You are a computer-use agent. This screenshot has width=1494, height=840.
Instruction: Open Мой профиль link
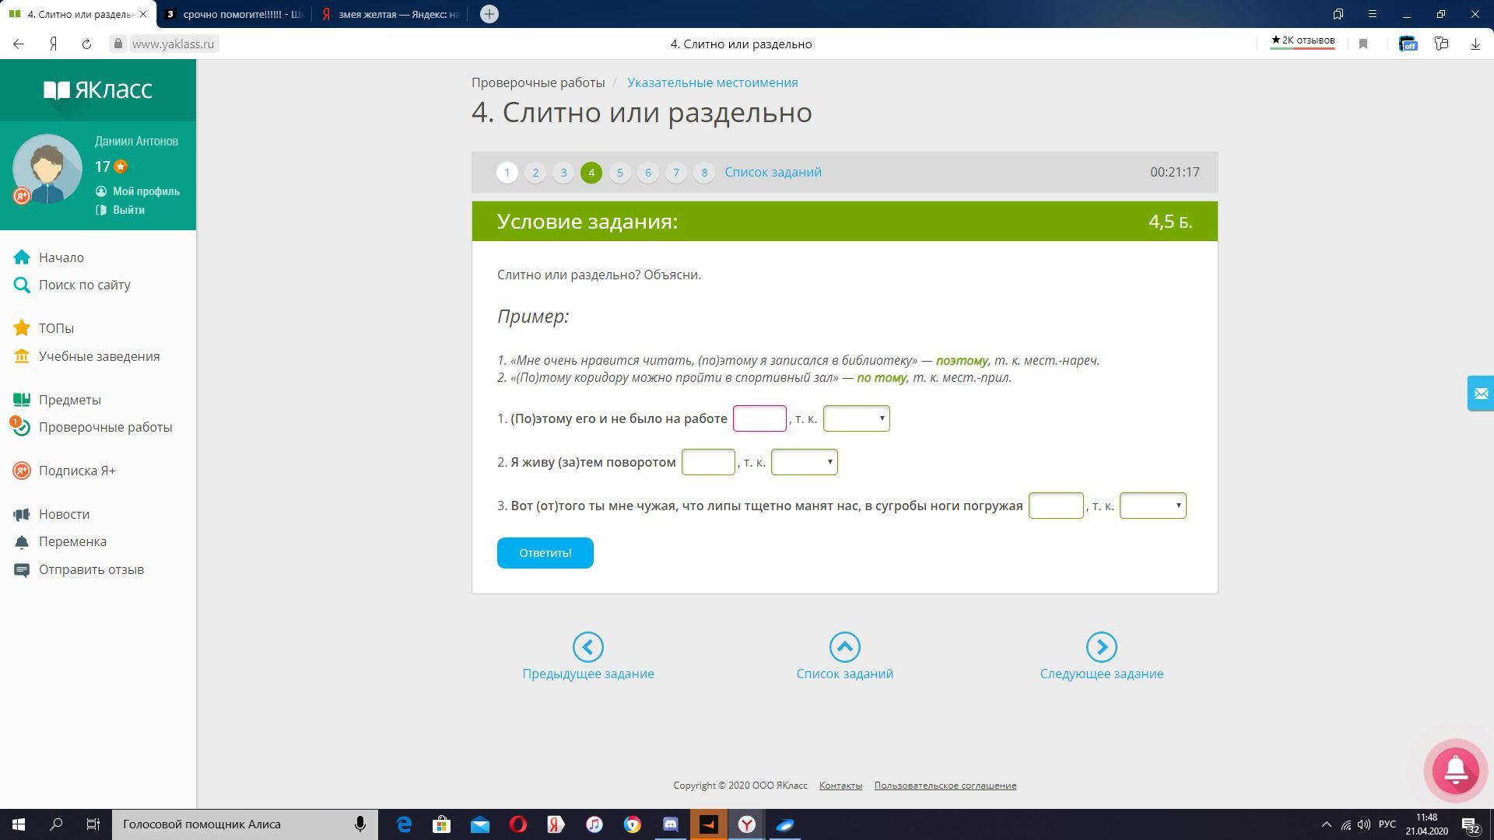pyautogui.click(x=146, y=191)
